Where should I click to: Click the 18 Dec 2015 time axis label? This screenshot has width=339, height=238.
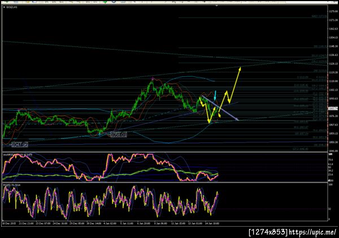[9, 223]
